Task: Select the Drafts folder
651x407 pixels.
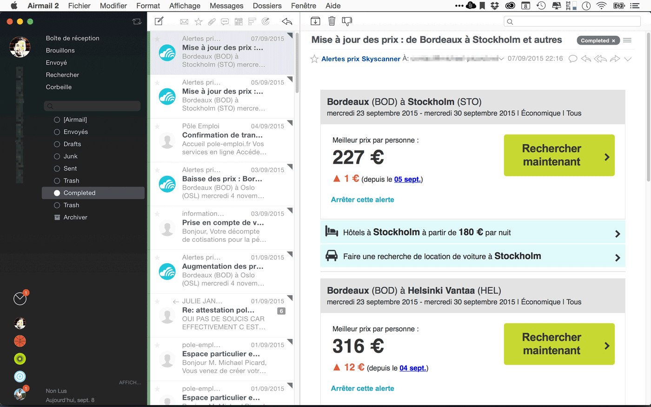Action: point(72,144)
